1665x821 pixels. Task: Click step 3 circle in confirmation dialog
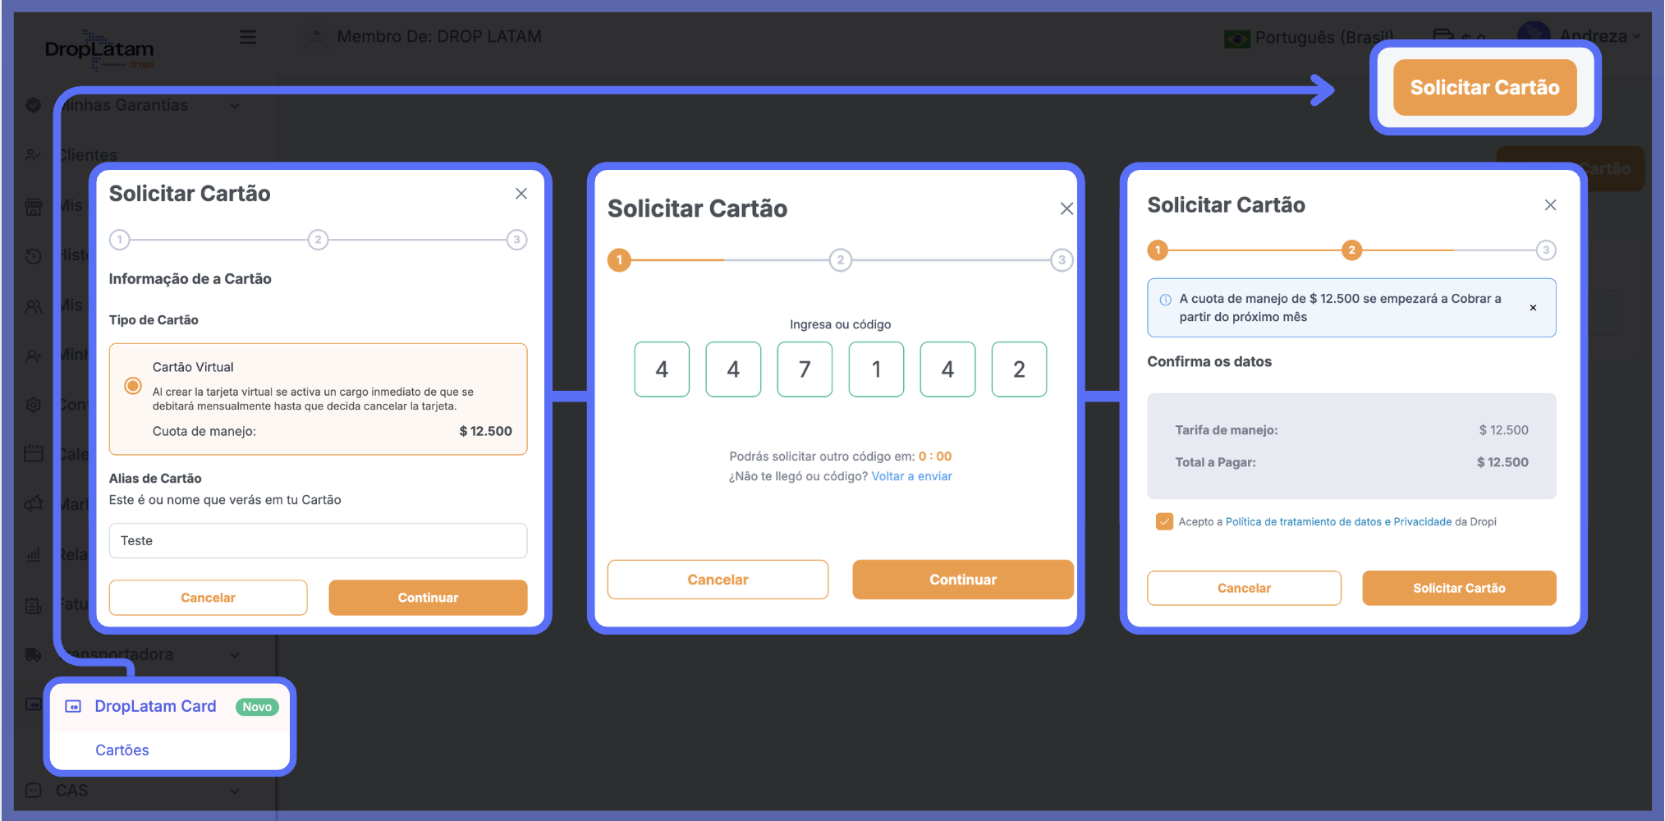coord(1545,250)
